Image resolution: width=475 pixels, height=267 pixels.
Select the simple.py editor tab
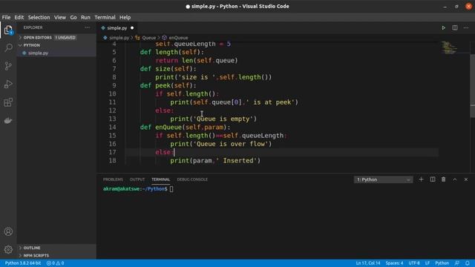[x=117, y=28]
